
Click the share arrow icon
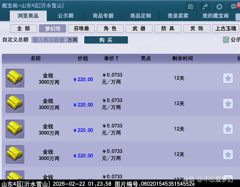[x=205, y=7]
